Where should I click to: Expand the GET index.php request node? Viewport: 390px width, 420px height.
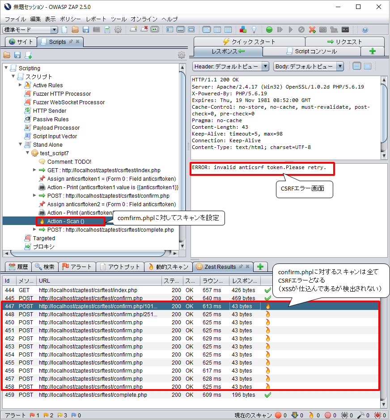(34, 170)
